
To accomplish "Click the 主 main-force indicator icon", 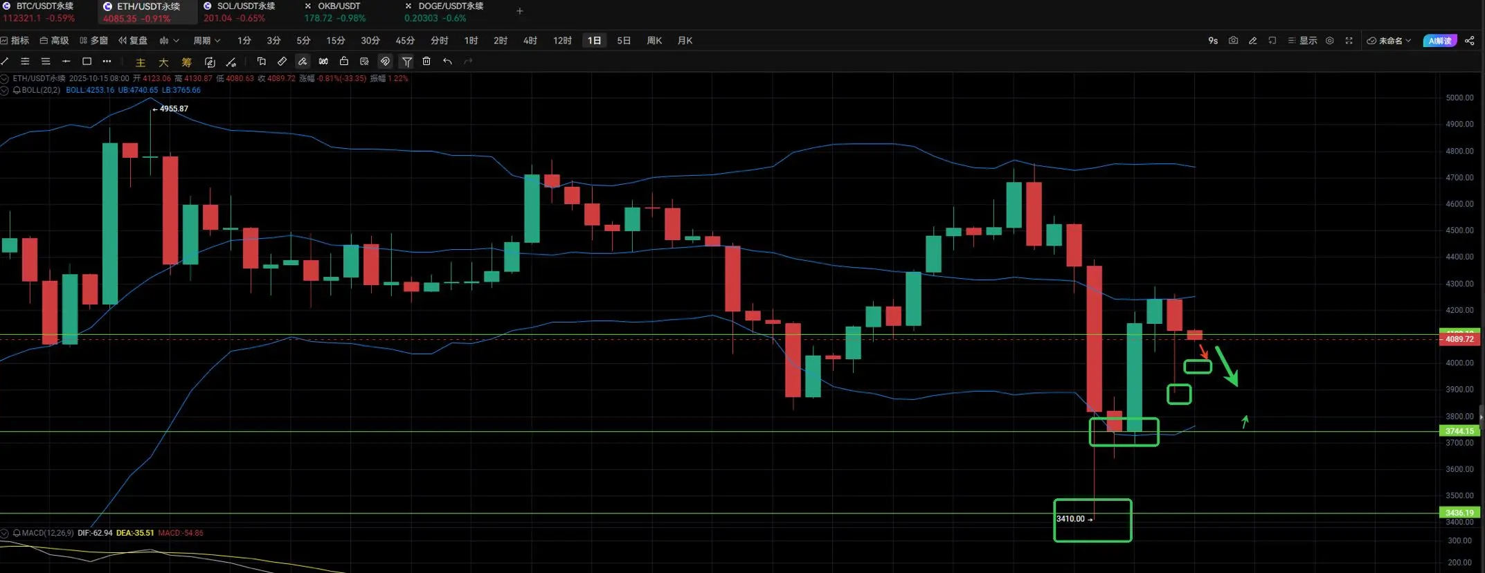I will click(x=141, y=62).
